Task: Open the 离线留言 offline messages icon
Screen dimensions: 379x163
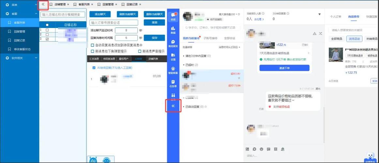Action: 173,43
